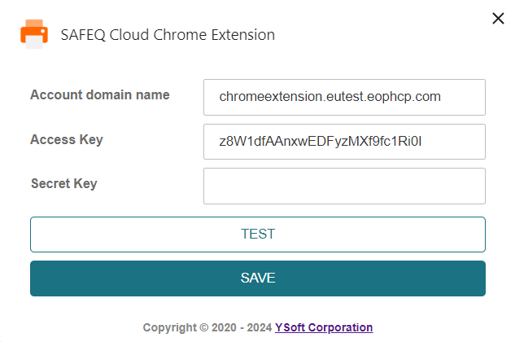Click the access key value starting with z8W1df

point(321,142)
